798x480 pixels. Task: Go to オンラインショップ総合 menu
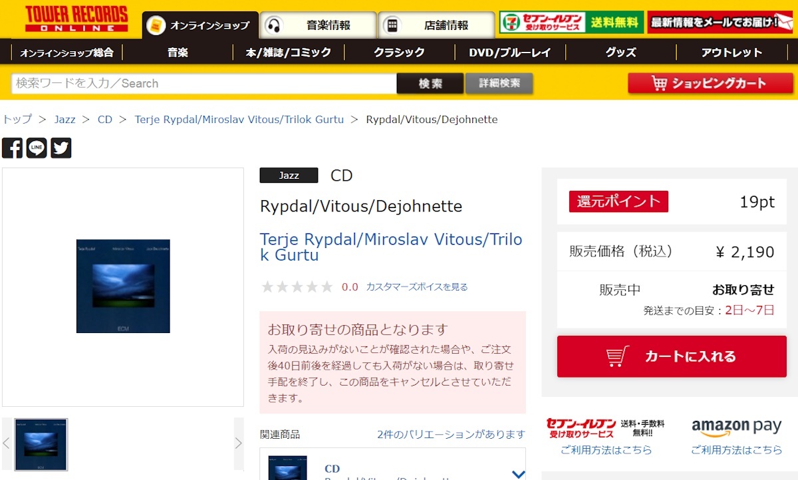coord(66,53)
